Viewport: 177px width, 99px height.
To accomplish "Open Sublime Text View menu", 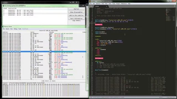I will click(106, 4).
